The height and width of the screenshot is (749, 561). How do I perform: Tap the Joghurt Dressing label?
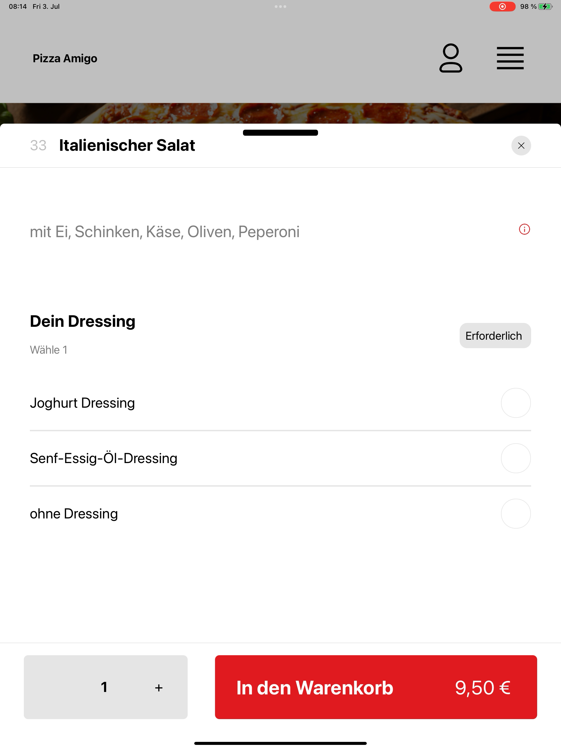(x=82, y=403)
